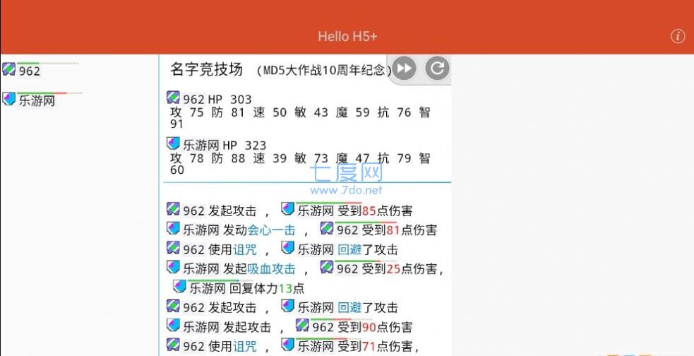Select player name 962 in left sidebar
Screen dimensions: 694x356
(x=30, y=71)
